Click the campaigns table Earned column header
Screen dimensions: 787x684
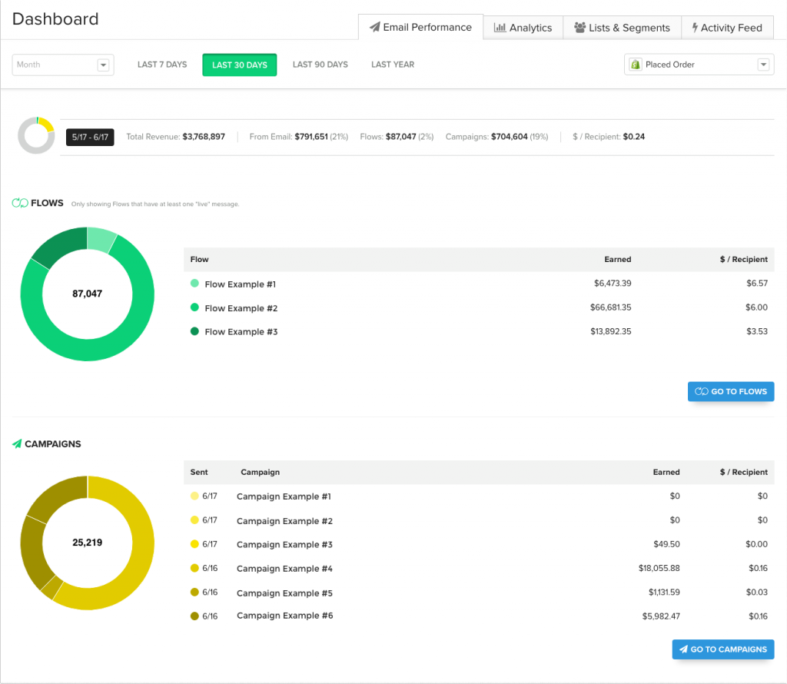(x=666, y=472)
